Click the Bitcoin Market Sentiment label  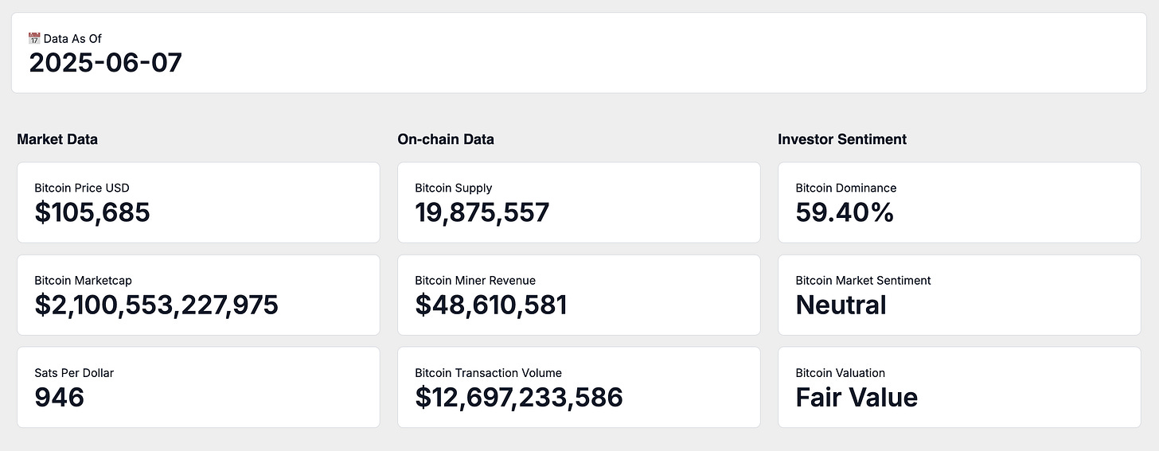(863, 281)
